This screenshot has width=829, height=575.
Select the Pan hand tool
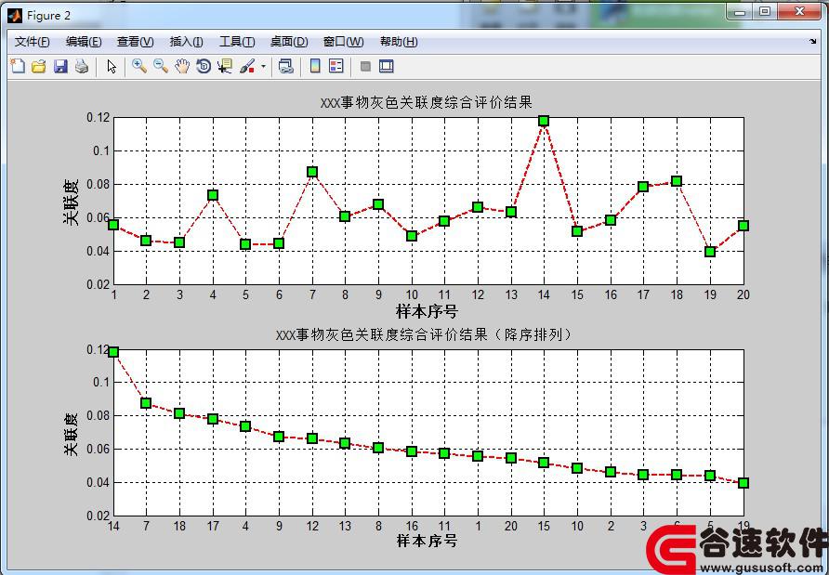tap(182, 66)
